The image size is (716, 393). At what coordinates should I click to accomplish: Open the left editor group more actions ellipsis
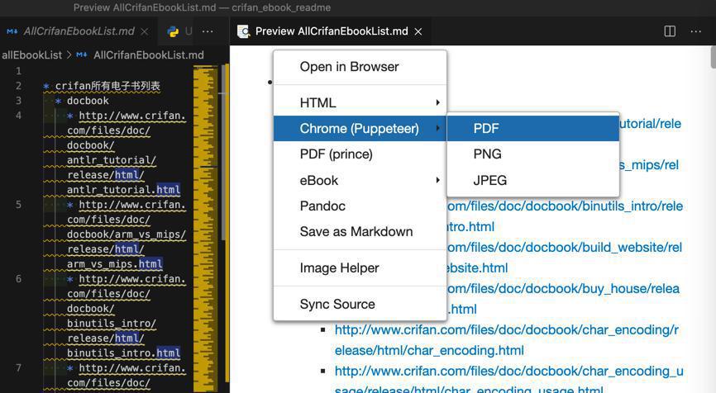(208, 31)
